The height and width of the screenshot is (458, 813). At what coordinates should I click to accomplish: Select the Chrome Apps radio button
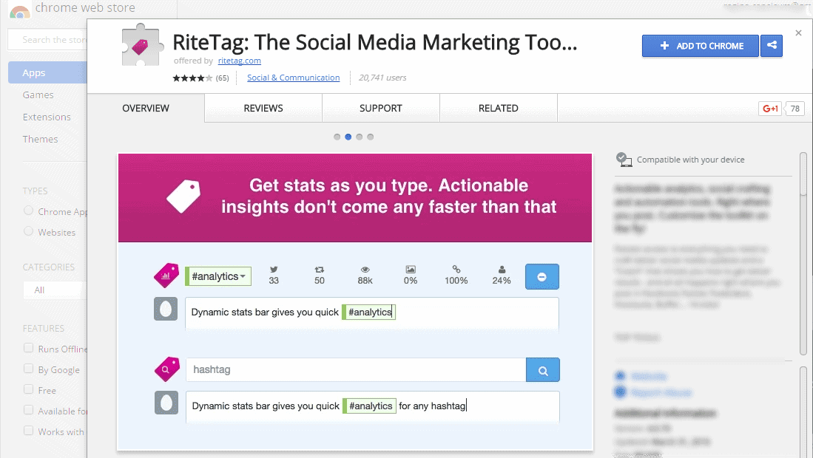pos(29,211)
